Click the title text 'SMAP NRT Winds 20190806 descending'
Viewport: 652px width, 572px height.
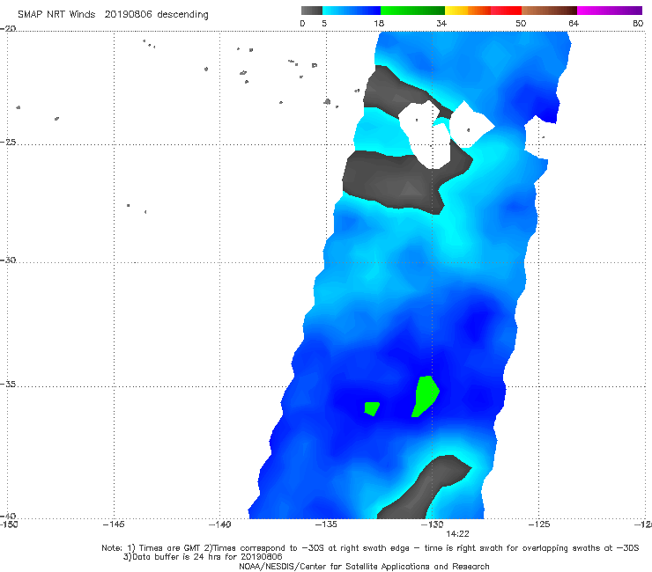click(x=113, y=15)
